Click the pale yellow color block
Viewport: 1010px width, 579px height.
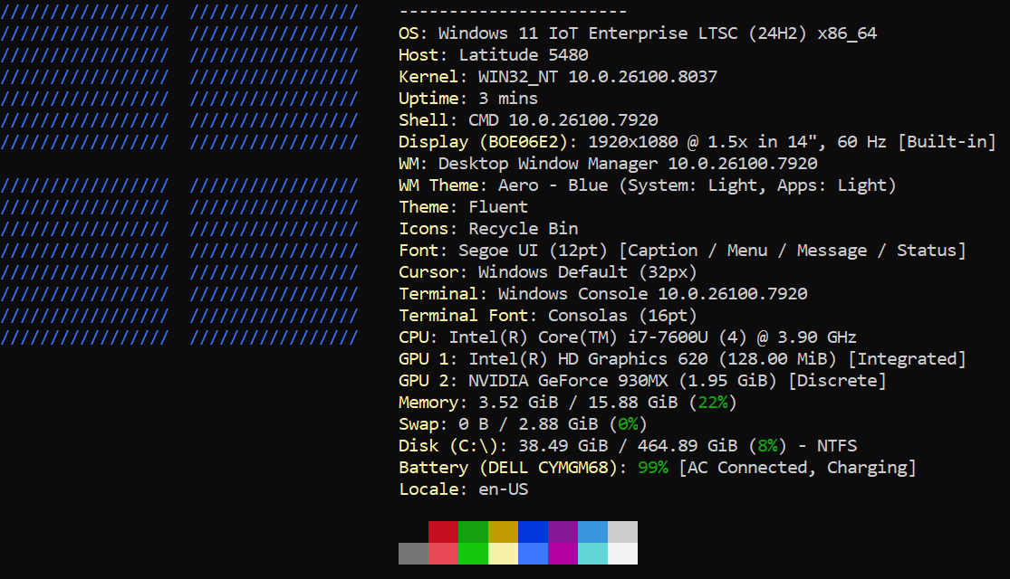click(x=503, y=554)
